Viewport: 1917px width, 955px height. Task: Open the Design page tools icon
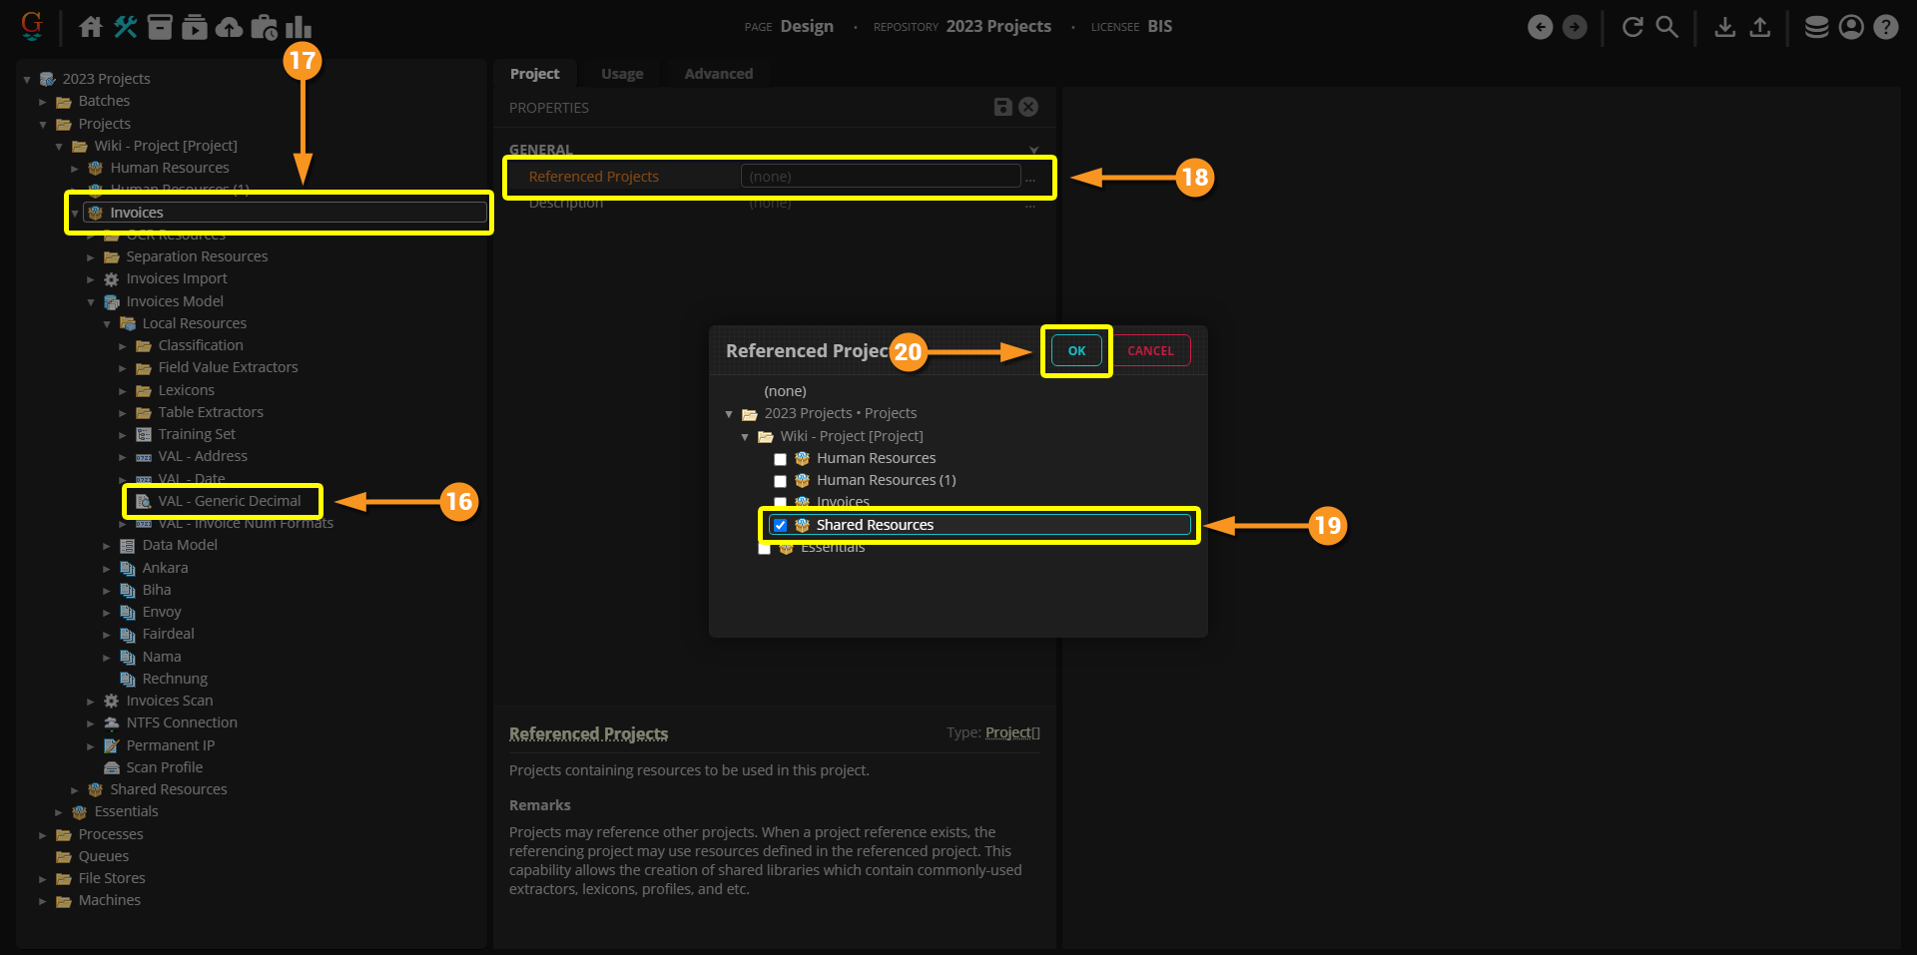[x=126, y=27]
